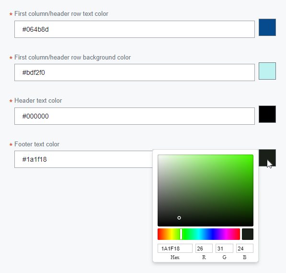The height and width of the screenshot is (273, 286).
Task: Click the dark color preview box beside hue bar
Action: (x=248, y=234)
